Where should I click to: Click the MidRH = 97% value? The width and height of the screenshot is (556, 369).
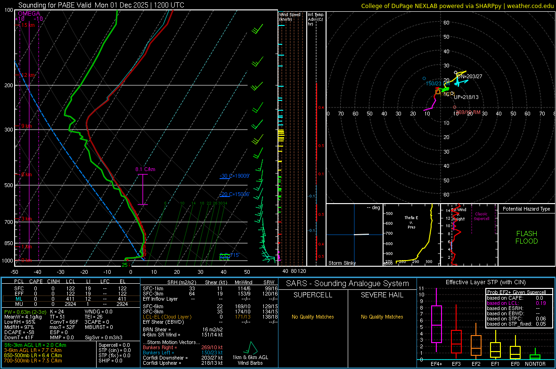(x=19, y=327)
